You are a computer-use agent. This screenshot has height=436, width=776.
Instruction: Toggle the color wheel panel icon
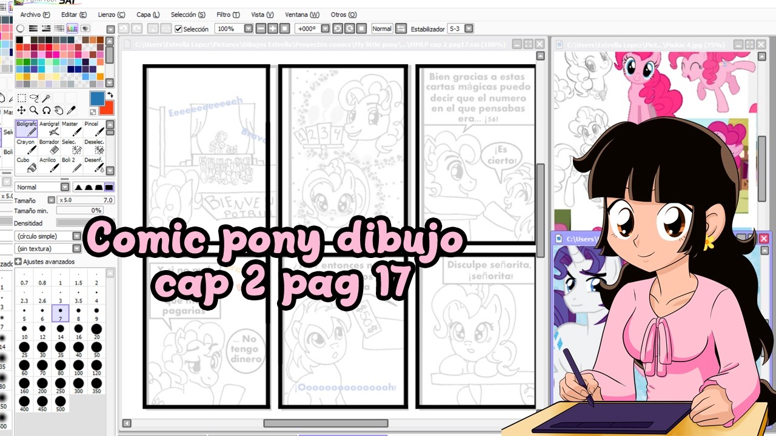pos(20,28)
